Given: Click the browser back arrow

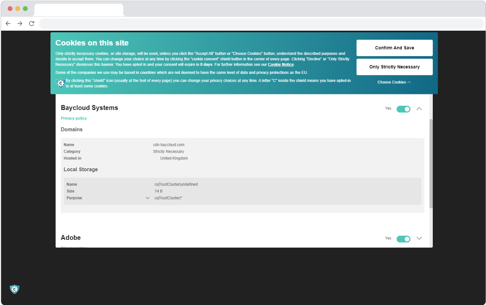Looking at the screenshot, I should pos(8,23).
